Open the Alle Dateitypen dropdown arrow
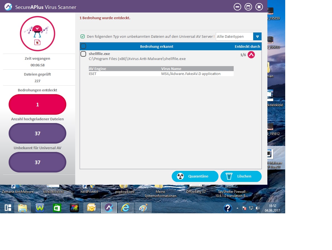 [257, 37]
